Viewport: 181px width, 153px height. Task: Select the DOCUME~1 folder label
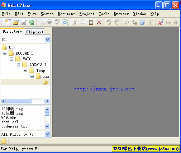coord(24,53)
